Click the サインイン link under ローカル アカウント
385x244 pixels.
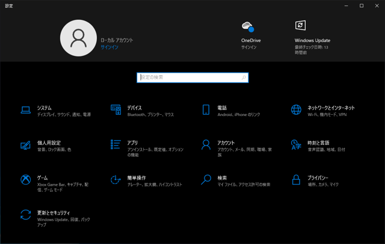109,47
